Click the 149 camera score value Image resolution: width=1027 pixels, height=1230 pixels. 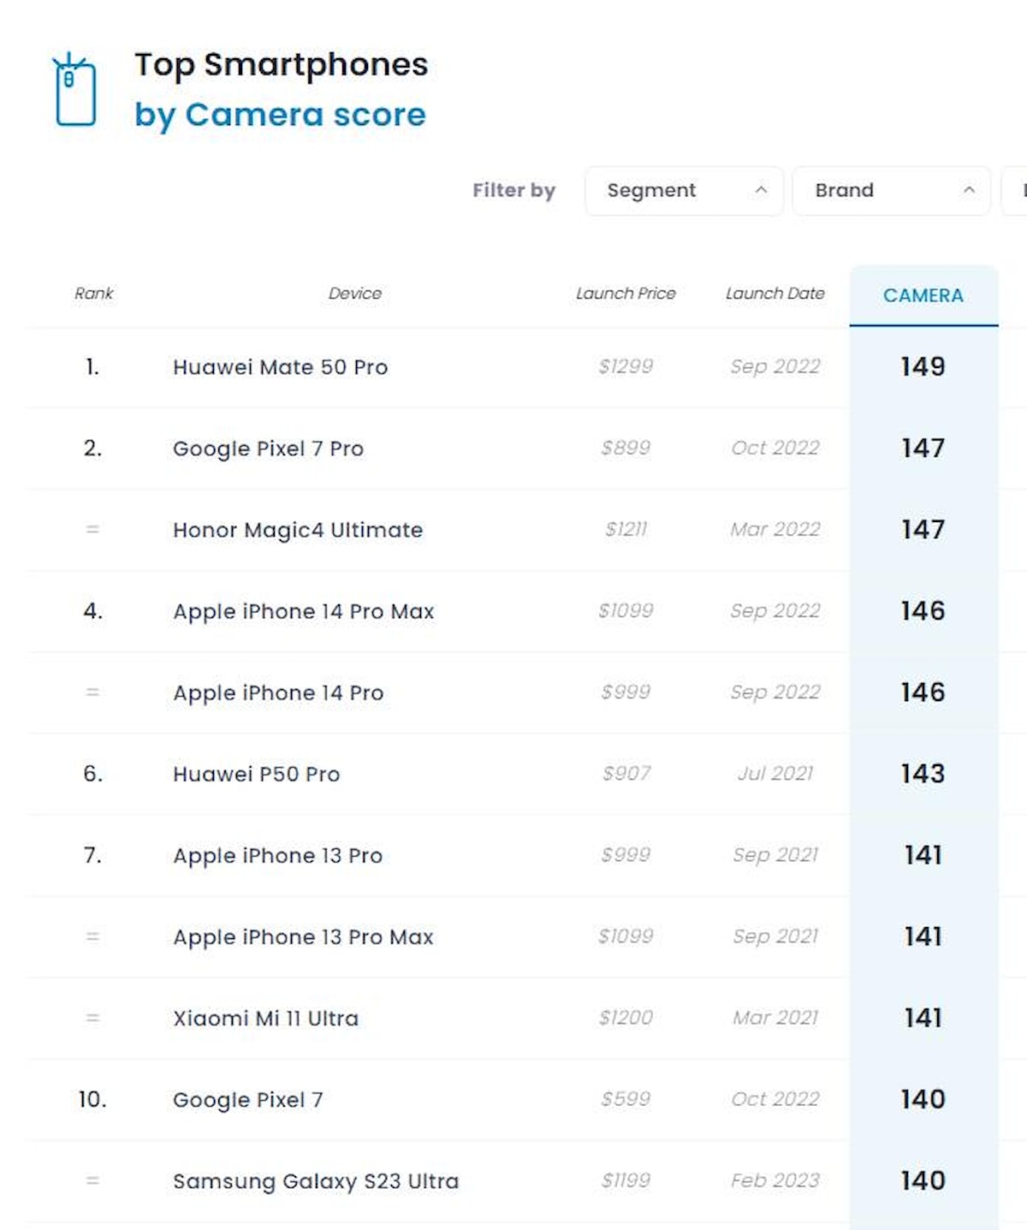click(923, 367)
